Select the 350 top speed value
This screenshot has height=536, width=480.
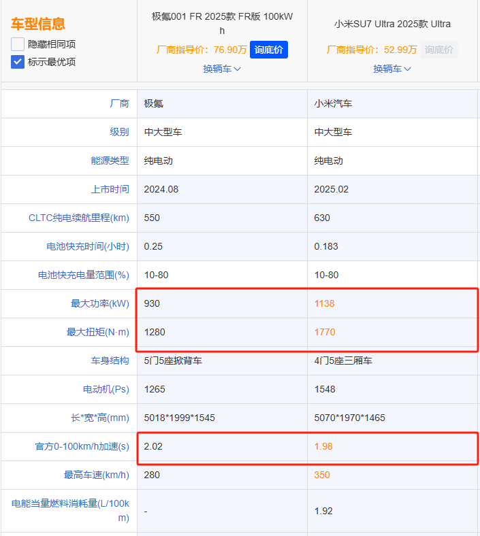coord(322,475)
